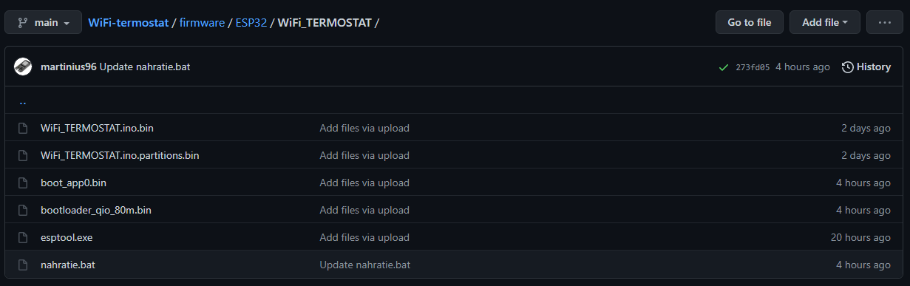This screenshot has width=910, height=286.
Task: Open the commit History link
Action: (866, 67)
